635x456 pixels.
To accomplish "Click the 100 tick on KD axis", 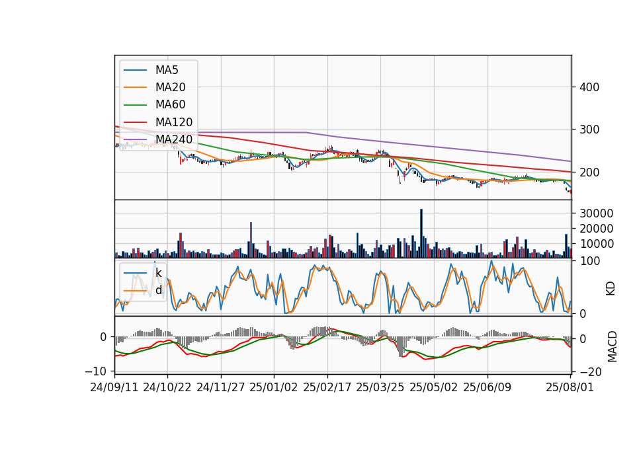I will 589,261.
